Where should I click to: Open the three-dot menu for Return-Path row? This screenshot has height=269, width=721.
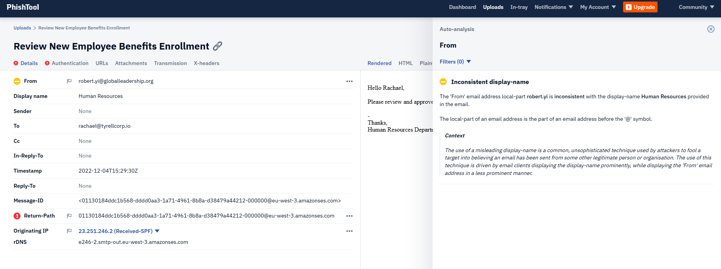pos(349,216)
